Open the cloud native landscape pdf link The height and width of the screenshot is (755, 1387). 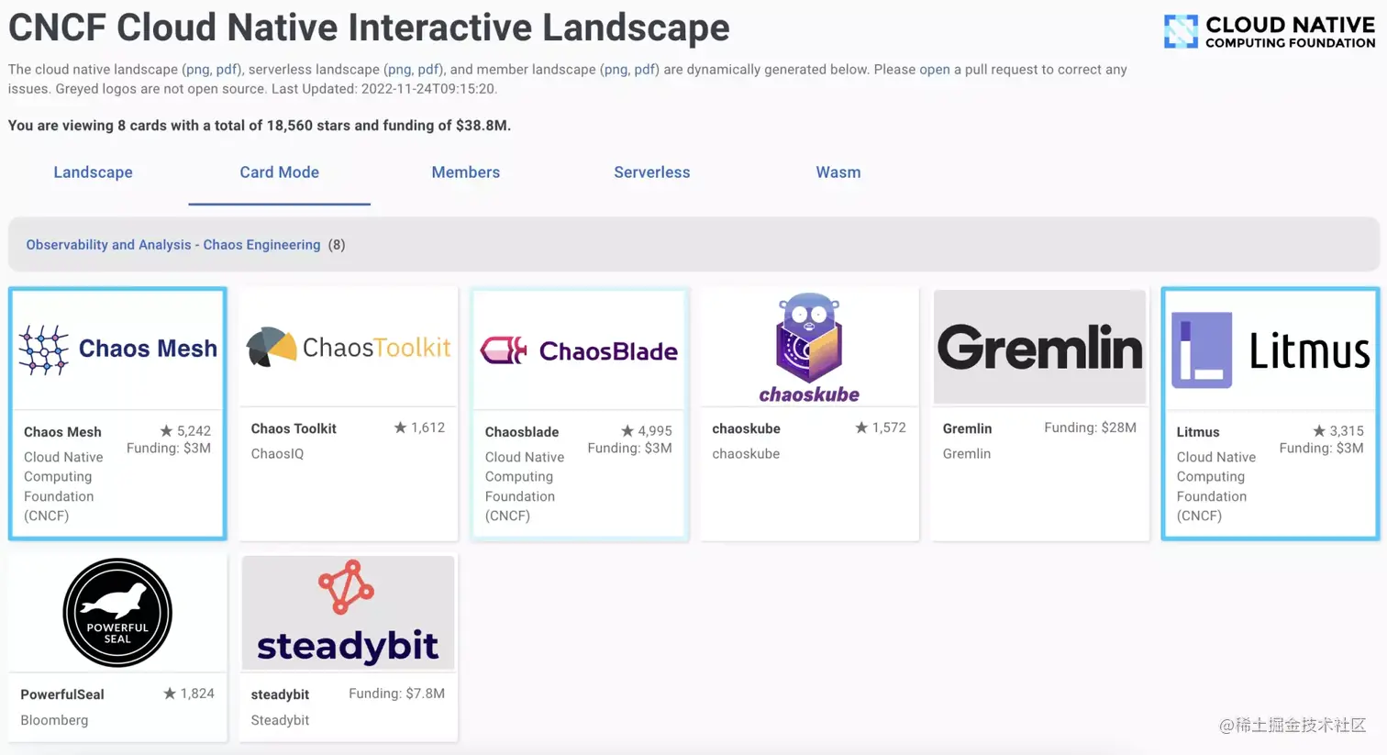pyautogui.click(x=227, y=70)
